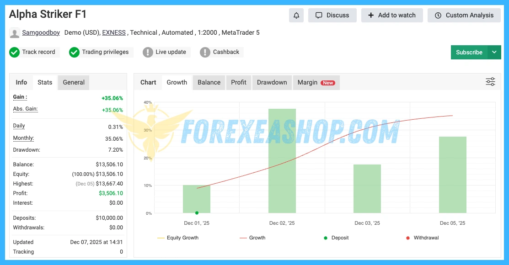
Task: Open the Custom Analysis option
Action: pos(464,16)
